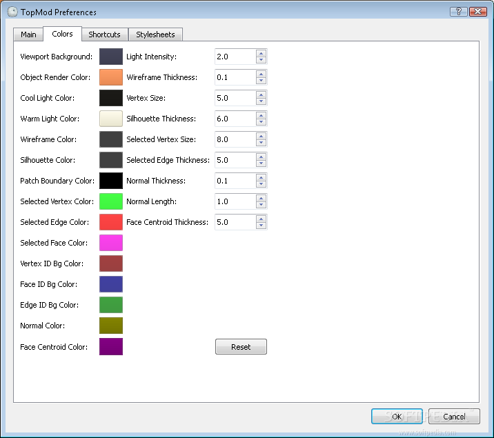Decrease Light Intensity with down arrow
Viewport: 494px width, 438px height.
261,60
